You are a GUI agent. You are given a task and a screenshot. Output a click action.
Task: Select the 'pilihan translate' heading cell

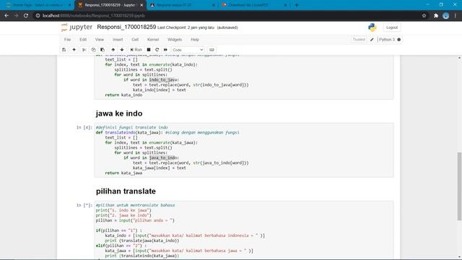[x=126, y=191]
